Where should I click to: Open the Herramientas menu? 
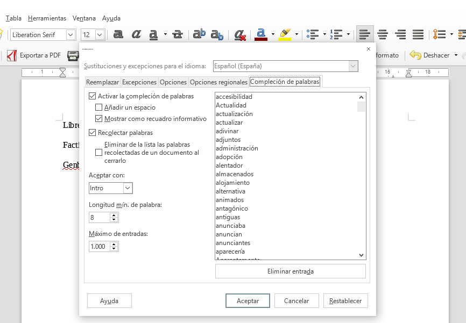(x=47, y=18)
